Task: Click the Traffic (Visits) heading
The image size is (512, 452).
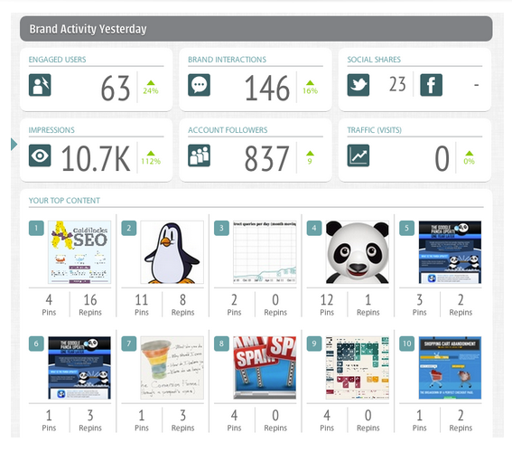Action: pyautogui.click(x=374, y=130)
